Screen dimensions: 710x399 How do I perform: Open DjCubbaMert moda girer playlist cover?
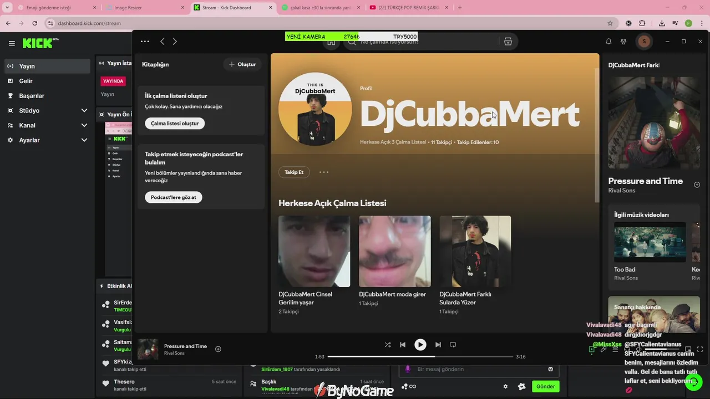coord(394,252)
